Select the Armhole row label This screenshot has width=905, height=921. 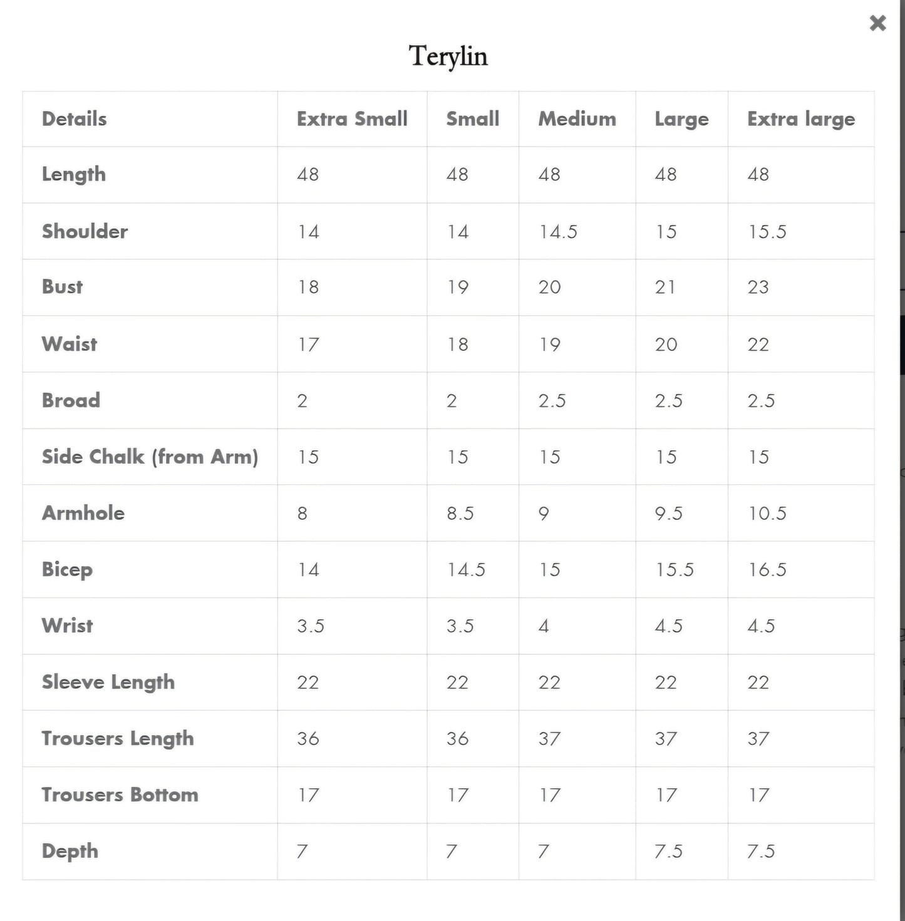click(83, 513)
